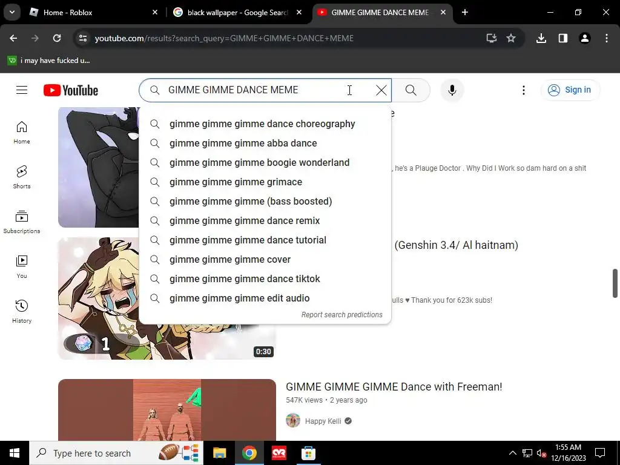
Task: Click the install app icon in address bar
Action: tap(491, 38)
